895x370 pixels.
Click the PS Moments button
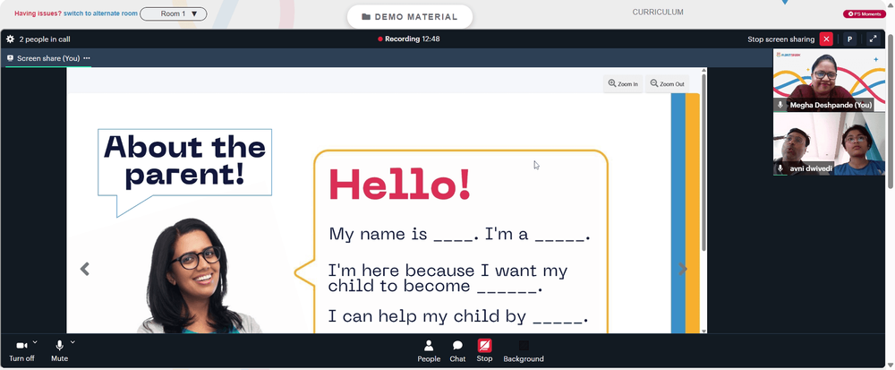coord(865,13)
